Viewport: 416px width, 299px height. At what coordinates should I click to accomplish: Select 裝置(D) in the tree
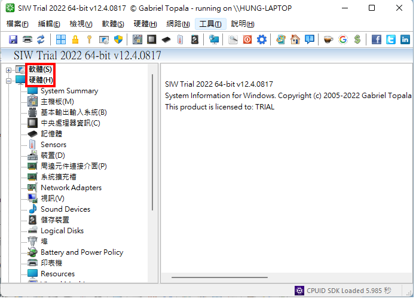pyautogui.click(x=53, y=155)
